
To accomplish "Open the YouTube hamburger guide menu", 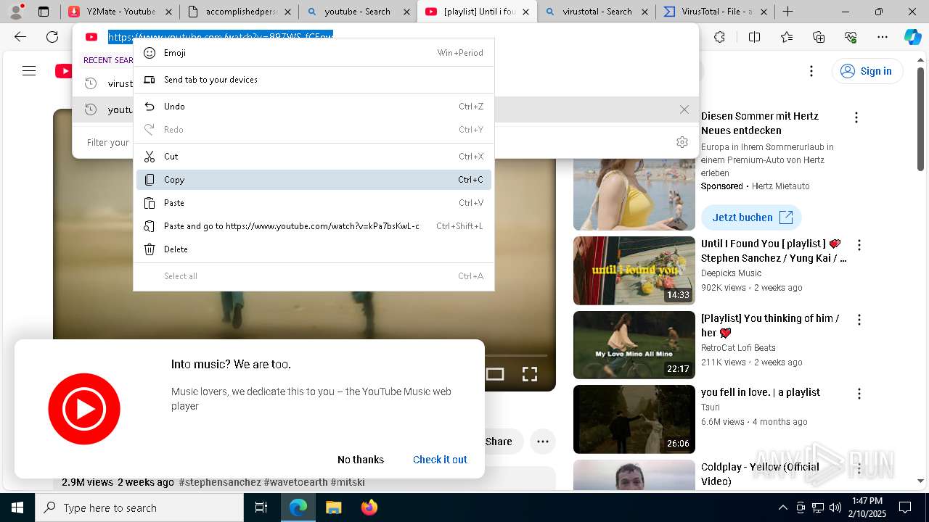I will (29, 71).
